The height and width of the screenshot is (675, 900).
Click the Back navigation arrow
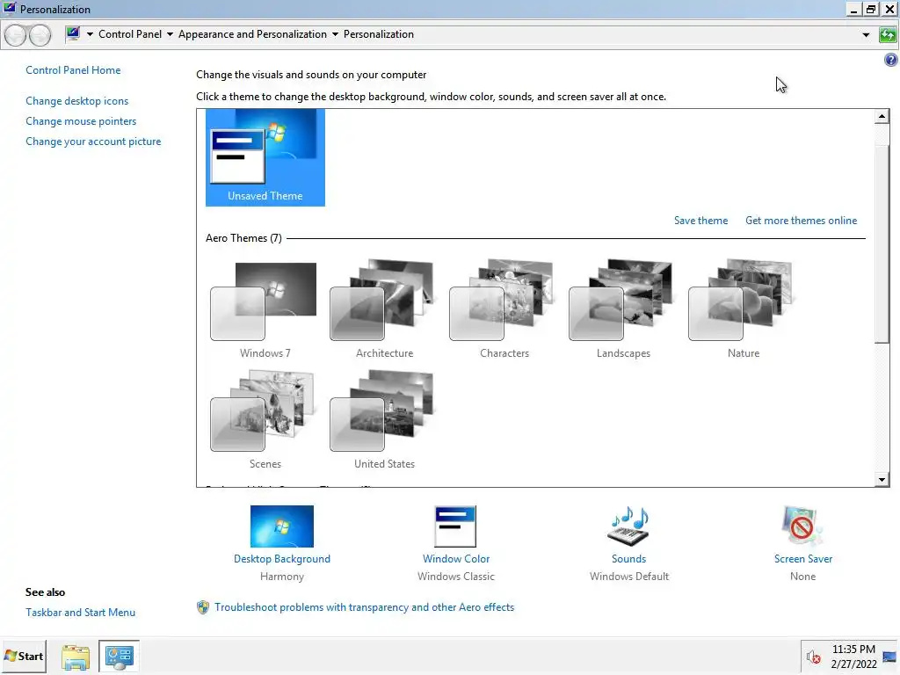[16, 35]
